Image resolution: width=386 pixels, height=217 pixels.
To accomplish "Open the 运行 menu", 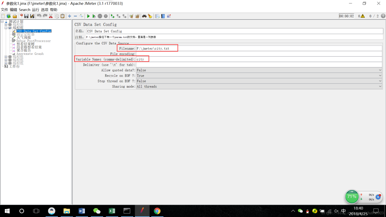I will 36,10.
